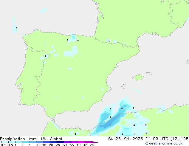Select the 10–15 mm legend swatch
Image resolution: width=189 pixels, height=146 pixels.
pyautogui.click(x=39, y=142)
